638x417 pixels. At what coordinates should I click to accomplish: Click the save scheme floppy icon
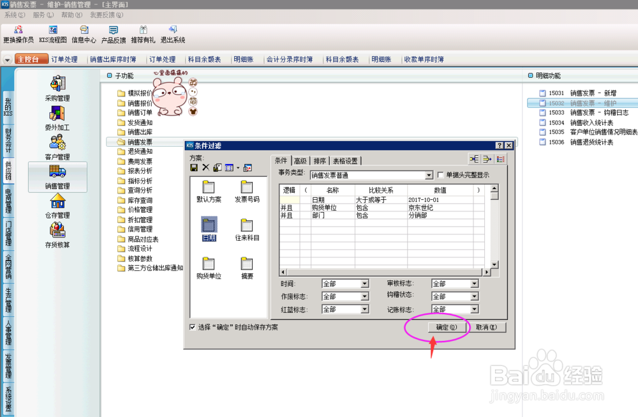[194, 168]
